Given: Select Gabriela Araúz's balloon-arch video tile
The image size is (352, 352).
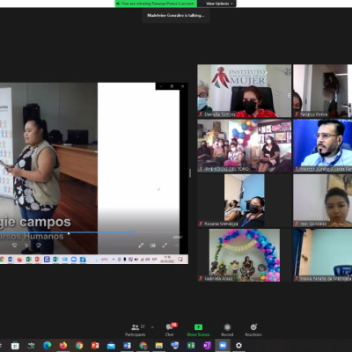Looking at the screenshot, I should click(x=245, y=255).
